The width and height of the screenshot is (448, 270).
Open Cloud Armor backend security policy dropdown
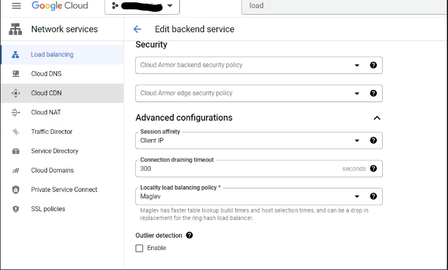click(259, 65)
